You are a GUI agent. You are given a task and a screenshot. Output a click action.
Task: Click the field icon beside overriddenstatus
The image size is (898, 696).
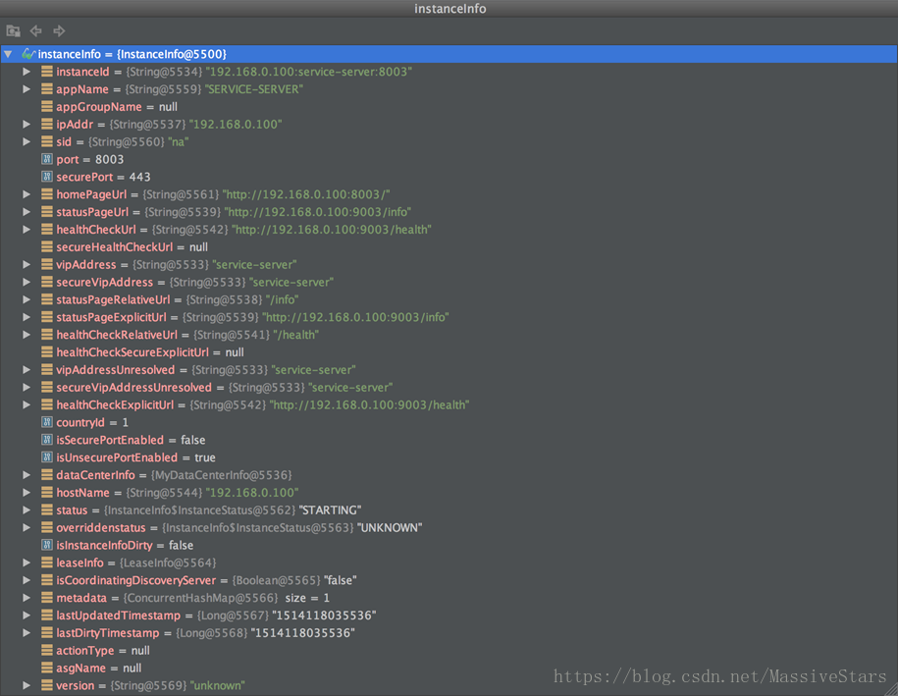coord(47,527)
